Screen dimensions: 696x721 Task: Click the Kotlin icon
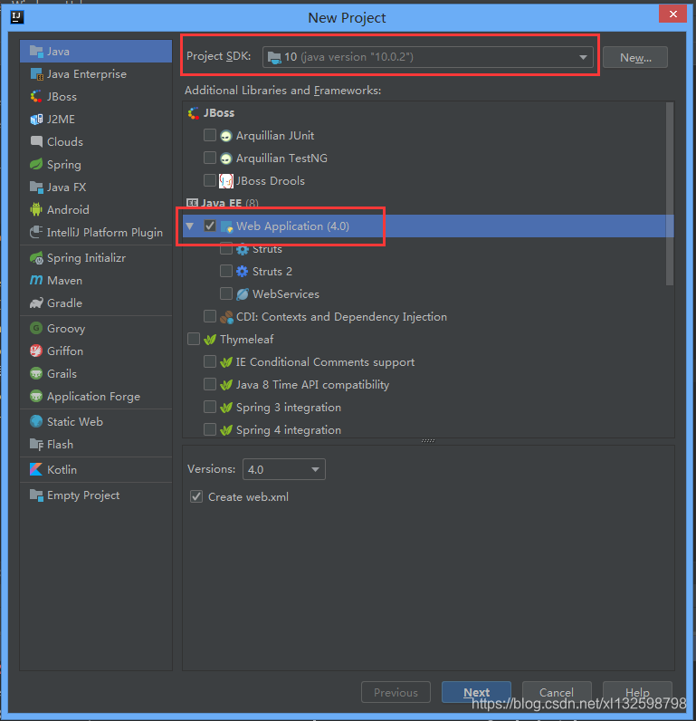click(x=36, y=469)
